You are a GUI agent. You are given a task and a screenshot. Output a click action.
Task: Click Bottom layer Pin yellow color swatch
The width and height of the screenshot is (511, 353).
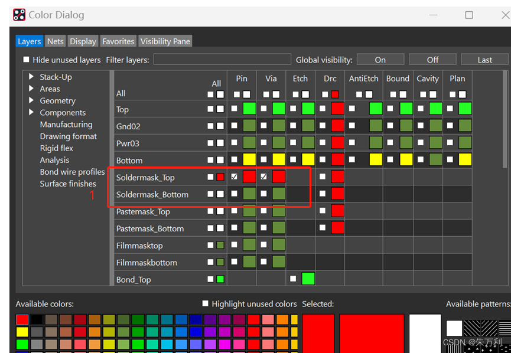click(249, 159)
